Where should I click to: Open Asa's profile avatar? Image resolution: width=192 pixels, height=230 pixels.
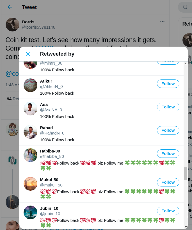tap(31, 109)
